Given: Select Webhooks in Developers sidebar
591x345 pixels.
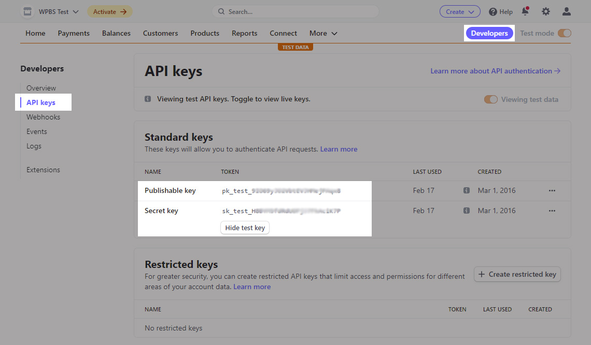Looking at the screenshot, I should pos(43,117).
